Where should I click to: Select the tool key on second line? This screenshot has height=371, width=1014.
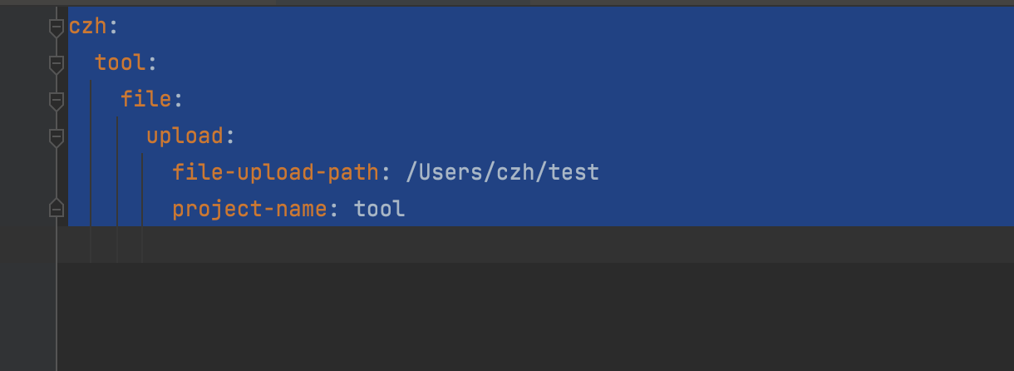click(x=121, y=62)
